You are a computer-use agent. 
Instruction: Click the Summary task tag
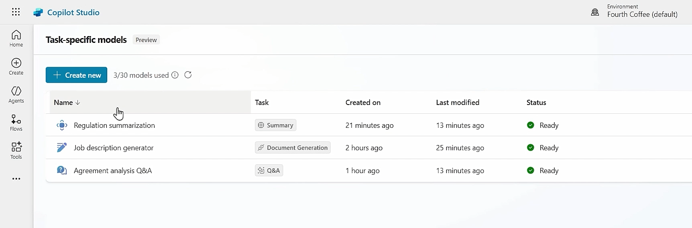pos(275,125)
